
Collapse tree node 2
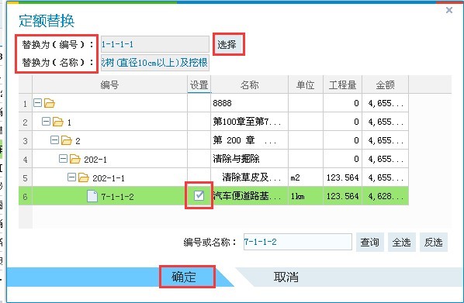[x=55, y=140]
